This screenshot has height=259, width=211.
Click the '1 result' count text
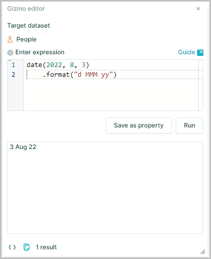pyautogui.click(x=46, y=247)
